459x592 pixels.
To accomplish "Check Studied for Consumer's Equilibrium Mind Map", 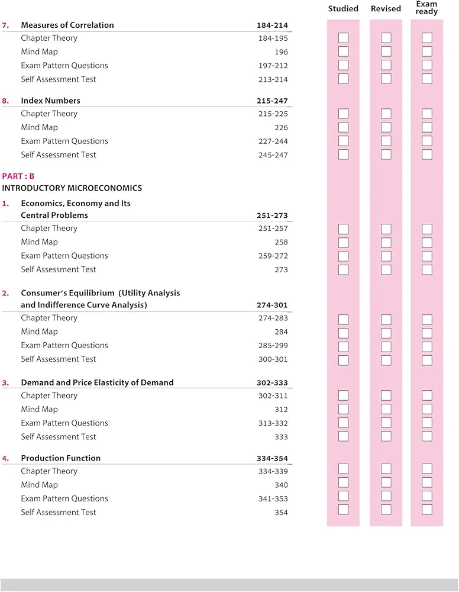I will click(343, 333).
